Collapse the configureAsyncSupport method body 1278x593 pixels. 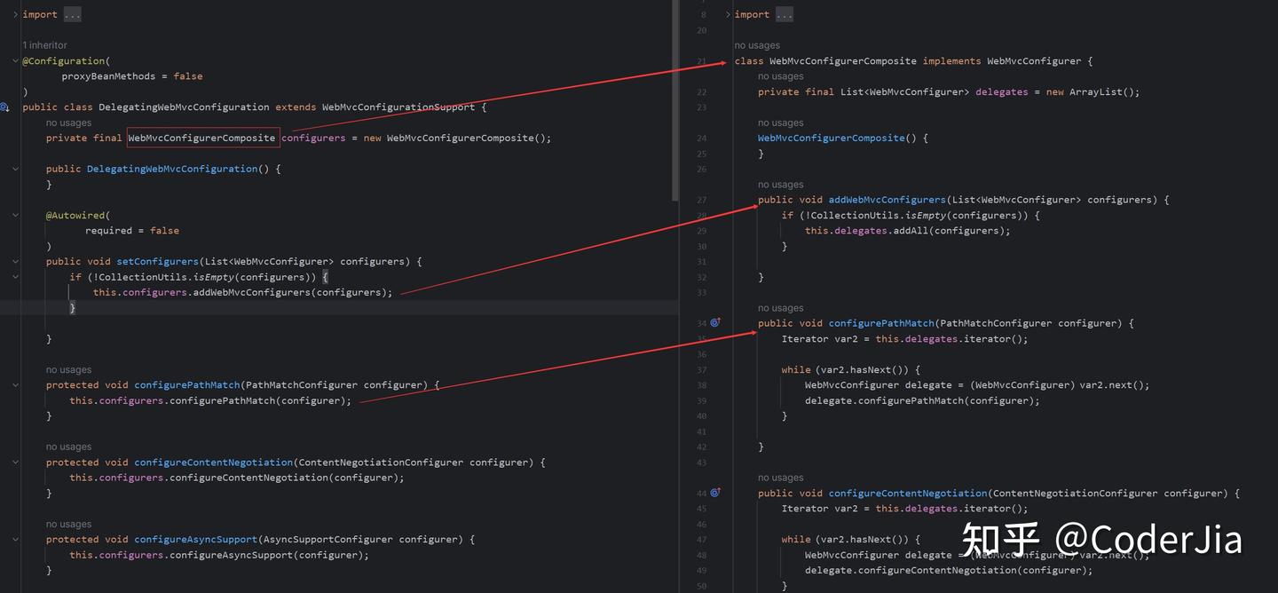[x=14, y=539]
